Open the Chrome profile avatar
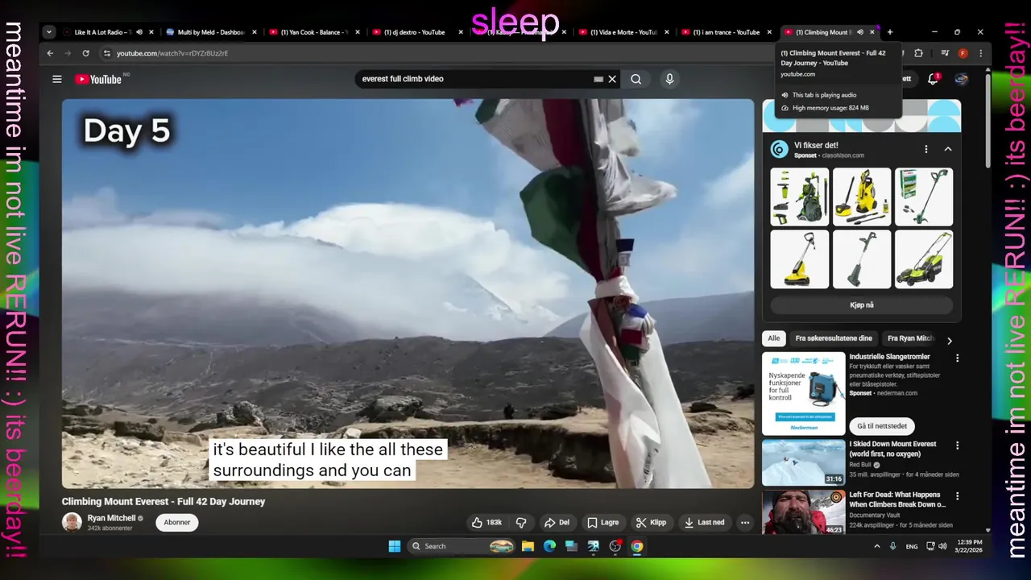 click(x=963, y=53)
